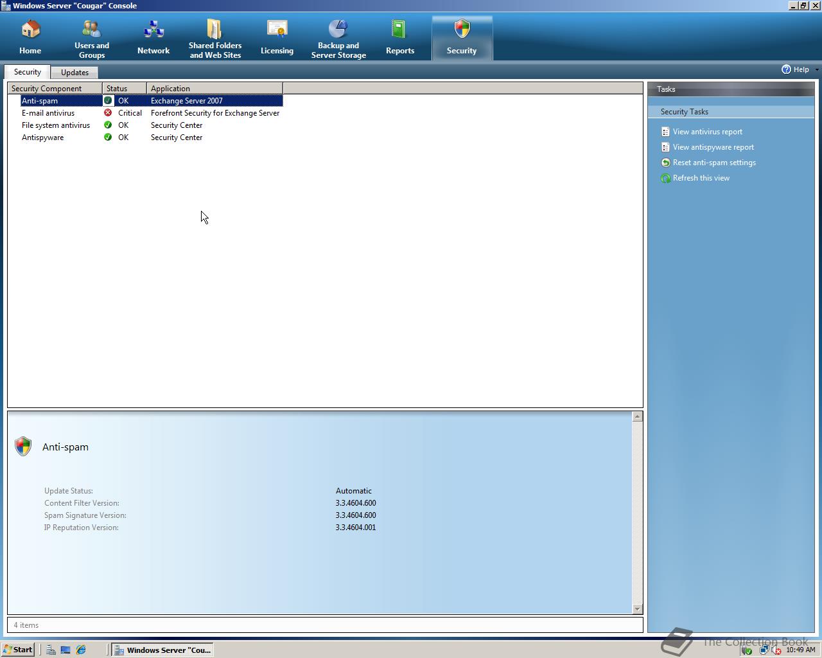Viewport: 822px width, 658px height.
Task: Click the Server Manager quick launch icon
Action: pos(51,650)
